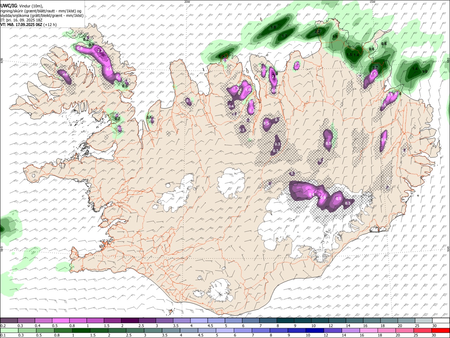Click the 1.8 rain value north of the coast
The width and height of the screenshot is (450, 338).
(x=273, y=27)
